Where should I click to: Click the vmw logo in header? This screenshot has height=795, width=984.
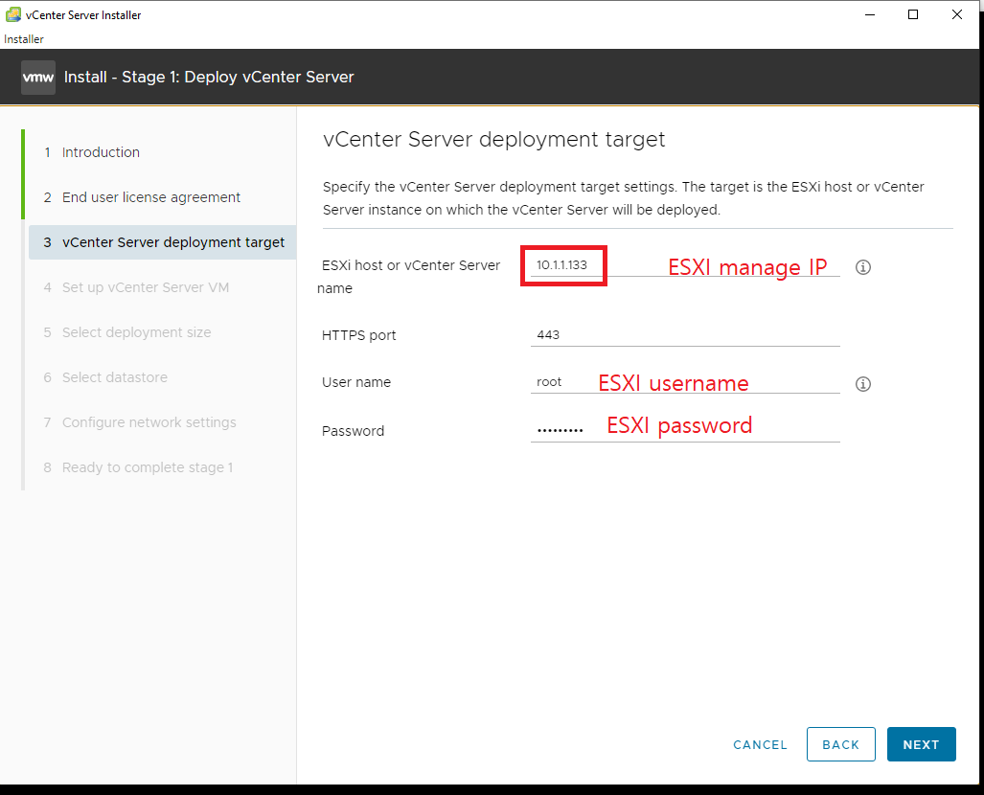pos(38,78)
